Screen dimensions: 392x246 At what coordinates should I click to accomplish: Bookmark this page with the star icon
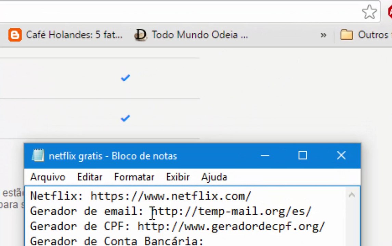tap(369, 12)
